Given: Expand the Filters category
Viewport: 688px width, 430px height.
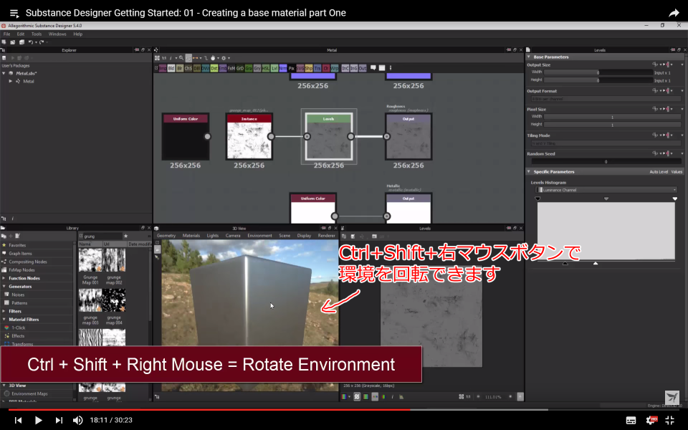Looking at the screenshot, I should pyautogui.click(x=4, y=311).
